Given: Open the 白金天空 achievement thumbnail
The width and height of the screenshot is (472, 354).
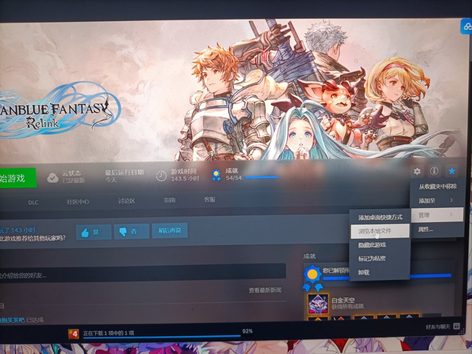Looking at the screenshot, I should tap(318, 303).
